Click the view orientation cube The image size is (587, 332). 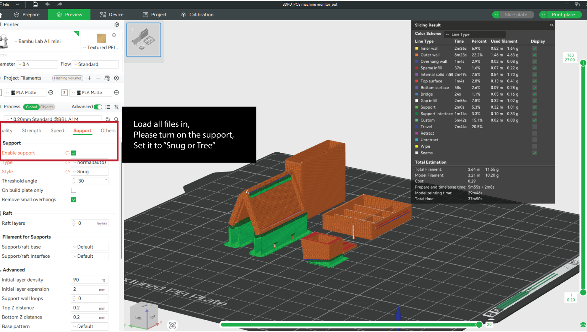pos(144,316)
